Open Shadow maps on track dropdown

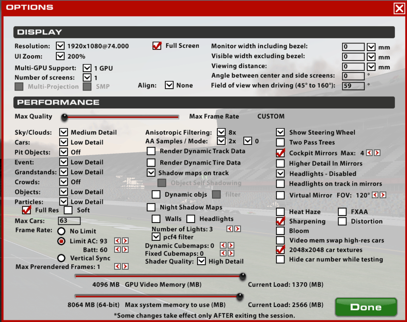(x=151, y=173)
